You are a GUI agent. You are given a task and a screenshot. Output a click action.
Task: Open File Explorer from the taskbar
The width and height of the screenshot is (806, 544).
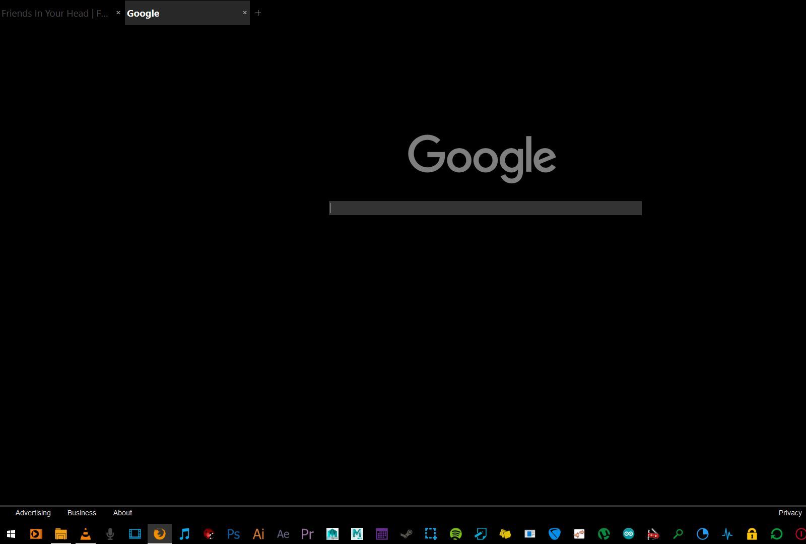[60, 534]
